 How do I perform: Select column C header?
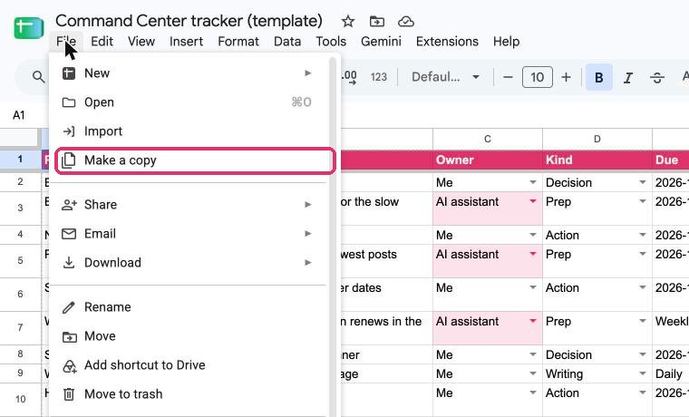pyautogui.click(x=488, y=139)
